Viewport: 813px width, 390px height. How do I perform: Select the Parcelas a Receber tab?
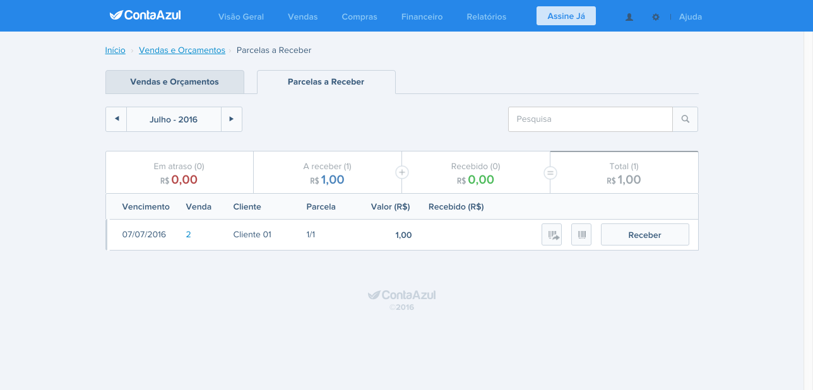point(326,82)
